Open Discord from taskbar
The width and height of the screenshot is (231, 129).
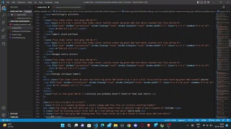coord(135,125)
